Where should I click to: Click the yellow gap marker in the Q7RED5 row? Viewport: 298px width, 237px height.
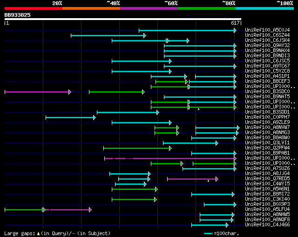209,181
